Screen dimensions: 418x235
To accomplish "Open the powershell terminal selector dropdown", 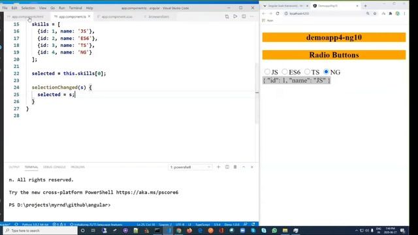I will click(190, 167).
